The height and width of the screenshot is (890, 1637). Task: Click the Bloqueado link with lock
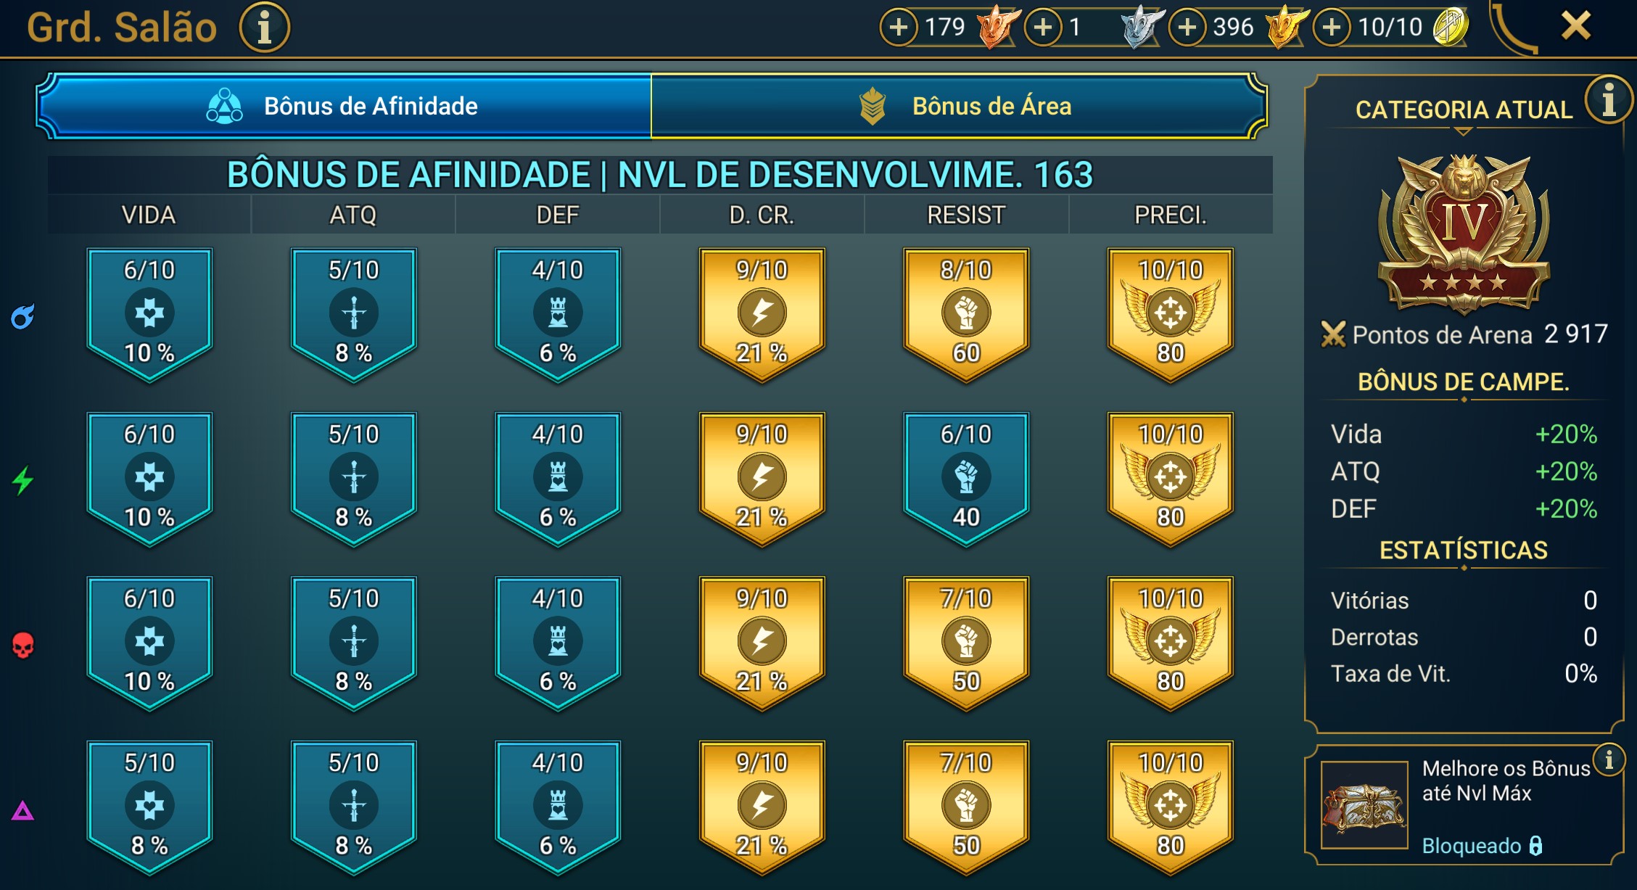1482,846
